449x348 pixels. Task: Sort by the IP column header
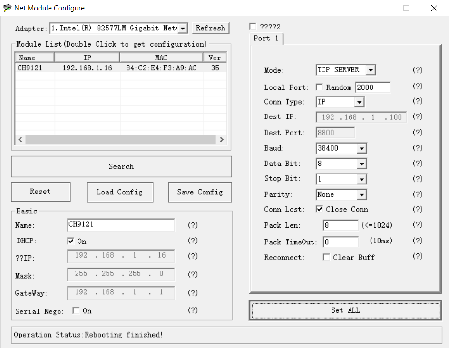(87, 58)
